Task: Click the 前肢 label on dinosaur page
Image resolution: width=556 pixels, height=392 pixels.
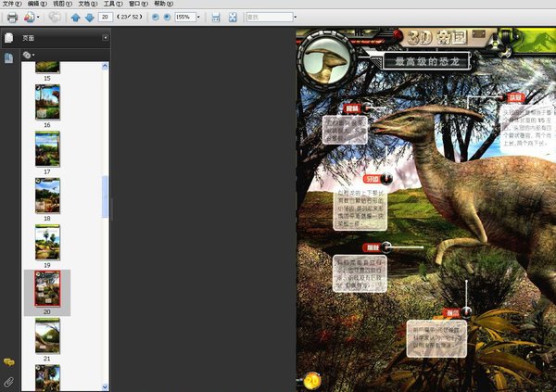Action: (373, 247)
